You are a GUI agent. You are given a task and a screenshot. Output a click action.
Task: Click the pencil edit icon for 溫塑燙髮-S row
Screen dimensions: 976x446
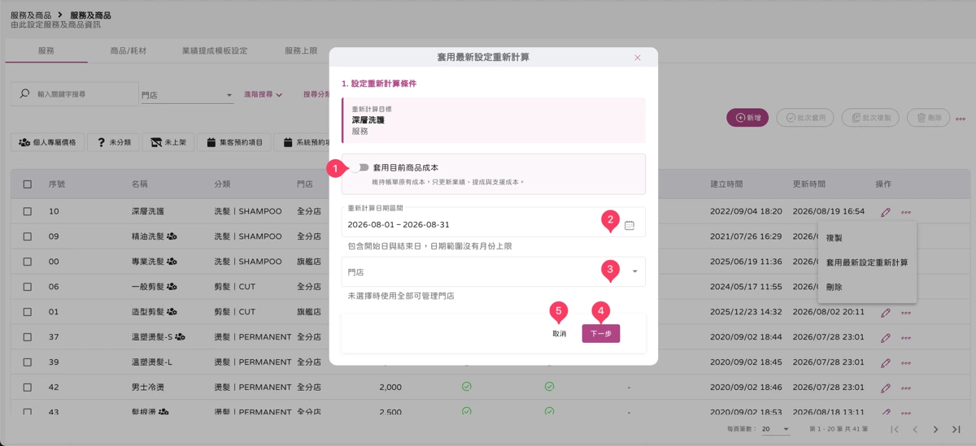886,337
